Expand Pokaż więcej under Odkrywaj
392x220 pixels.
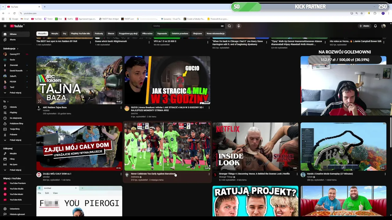point(15,170)
